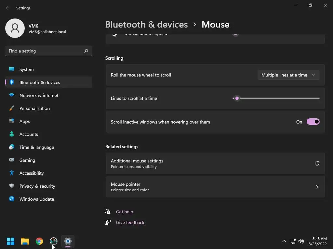Screen dimensions: 333x249
Task: Click the Find a setting search box
Action: [x=45, y=51]
